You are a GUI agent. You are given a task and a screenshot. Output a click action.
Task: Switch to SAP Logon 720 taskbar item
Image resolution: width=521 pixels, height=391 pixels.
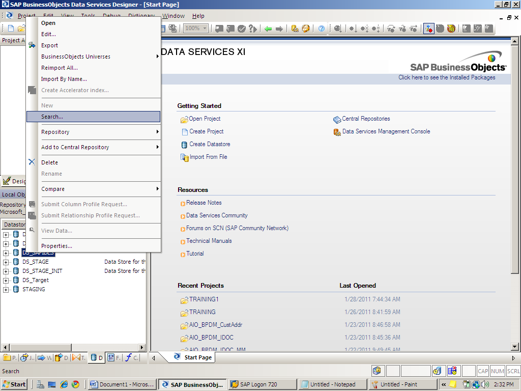[263, 384]
